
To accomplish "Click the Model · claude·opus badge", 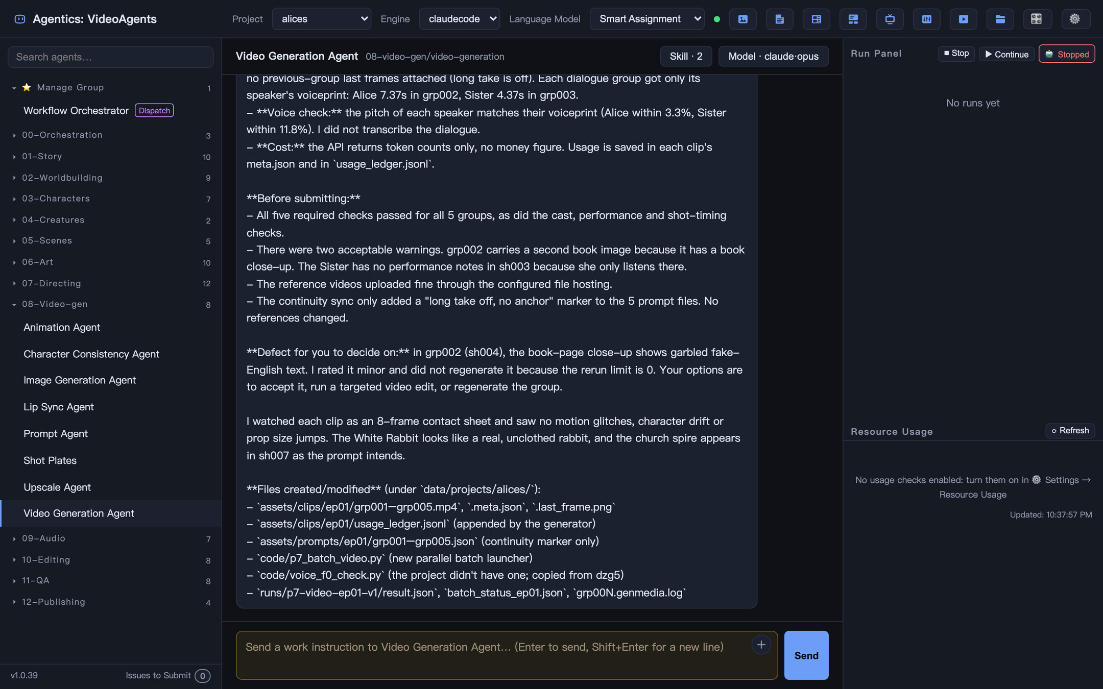I will [773, 56].
